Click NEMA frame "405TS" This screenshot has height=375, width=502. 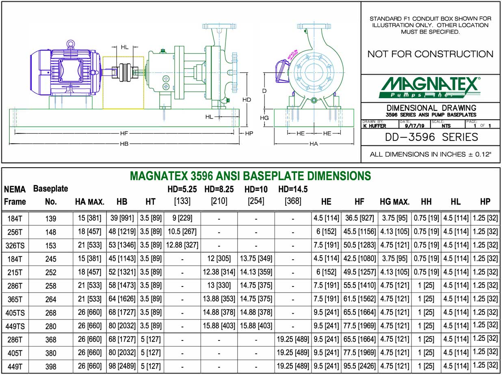point(15,313)
